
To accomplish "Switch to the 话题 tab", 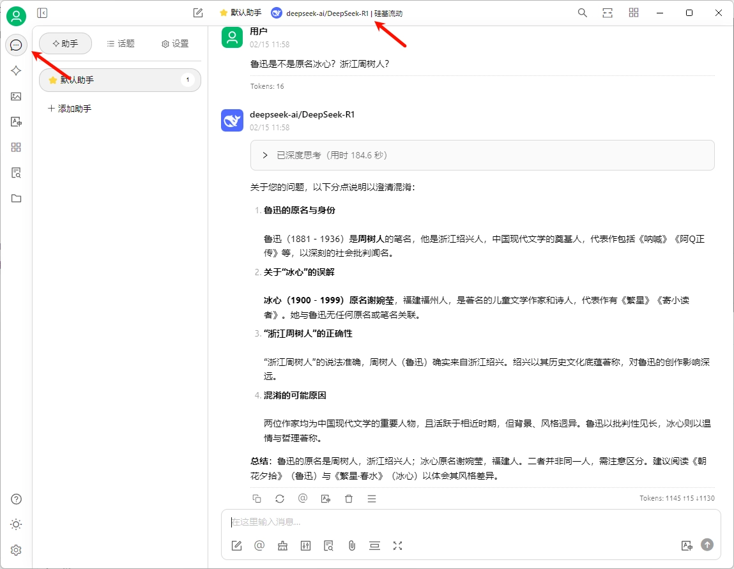I will (121, 43).
